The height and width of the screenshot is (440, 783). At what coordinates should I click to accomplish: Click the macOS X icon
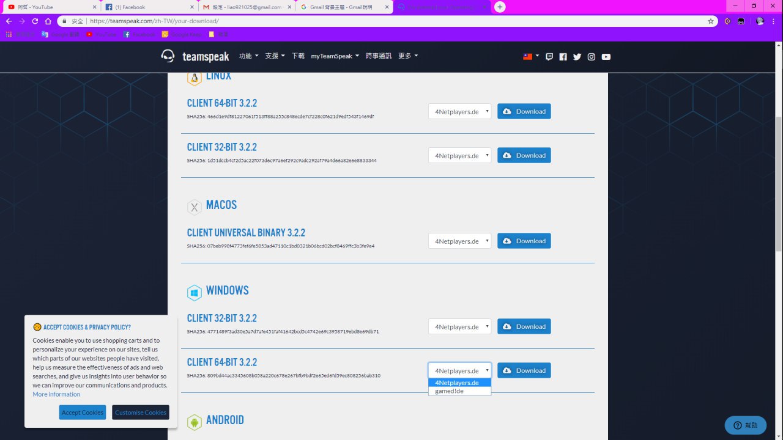click(194, 207)
